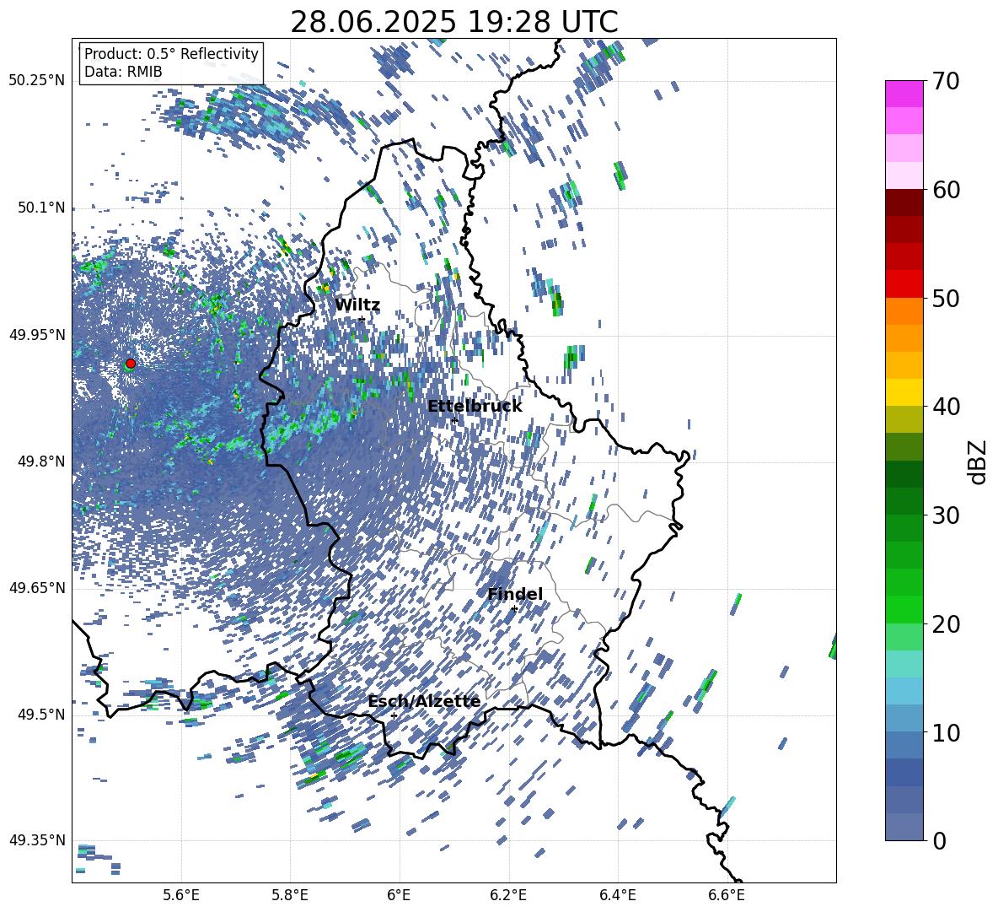
Task: Click the 50.1°N latitude label
Action: 42,208
